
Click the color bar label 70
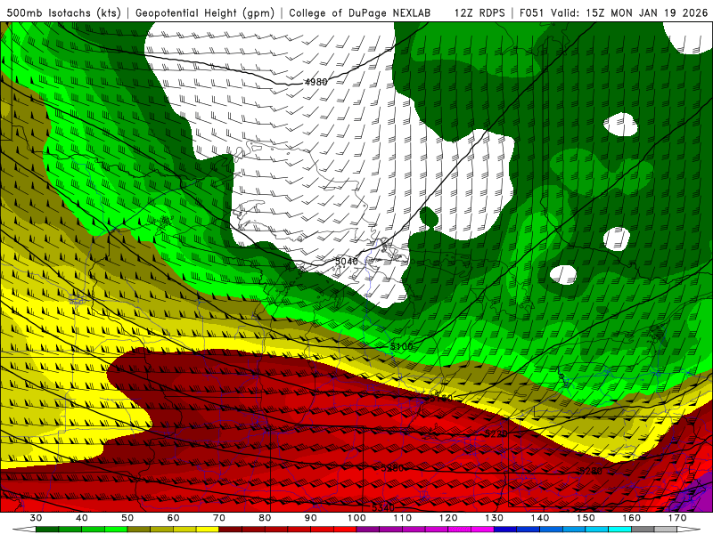pos(219,518)
